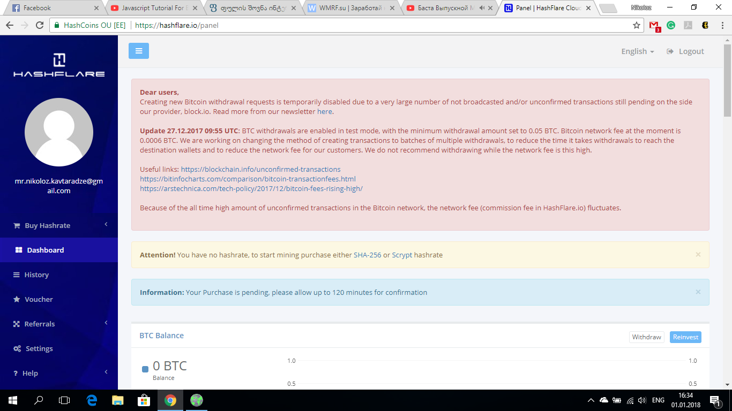This screenshot has width=732, height=411.
Task: Open the newsletter 'here' link
Action: click(325, 111)
